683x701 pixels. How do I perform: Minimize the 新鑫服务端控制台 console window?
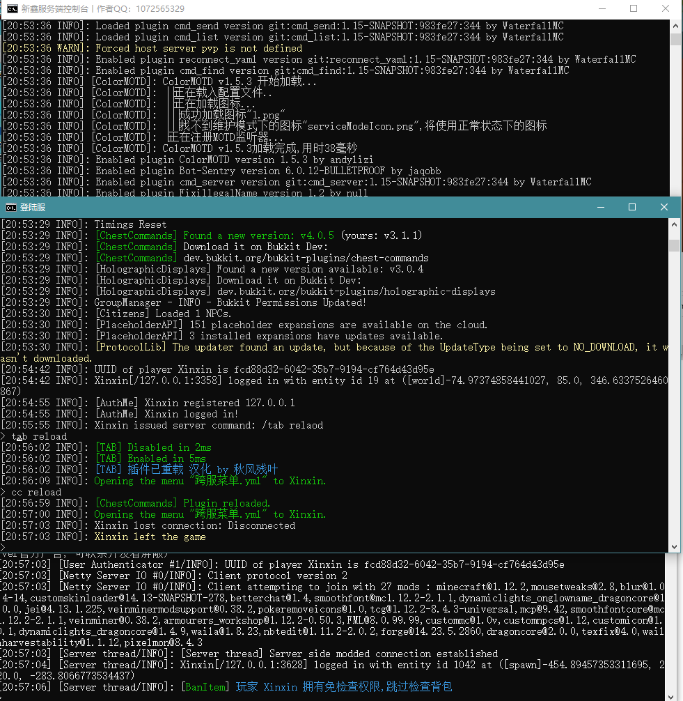(x=601, y=9)
